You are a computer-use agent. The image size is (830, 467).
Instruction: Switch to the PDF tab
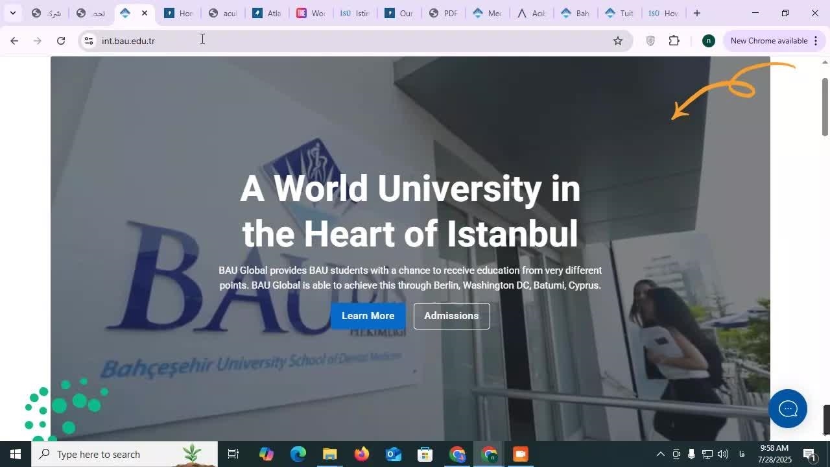(x=443, y=13)
